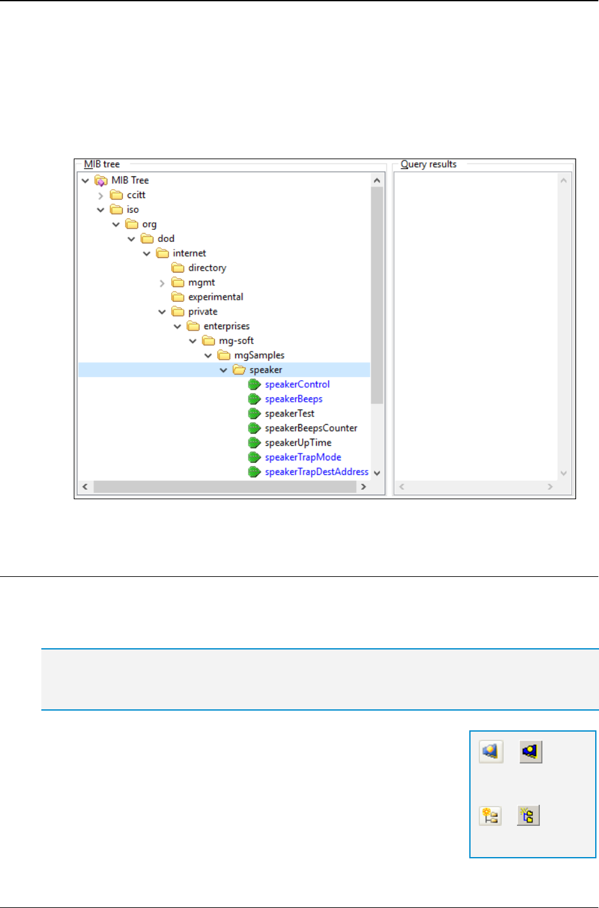Collapse the mg-soft node
This screenshot has height=908, width=599.
(193, 341)
